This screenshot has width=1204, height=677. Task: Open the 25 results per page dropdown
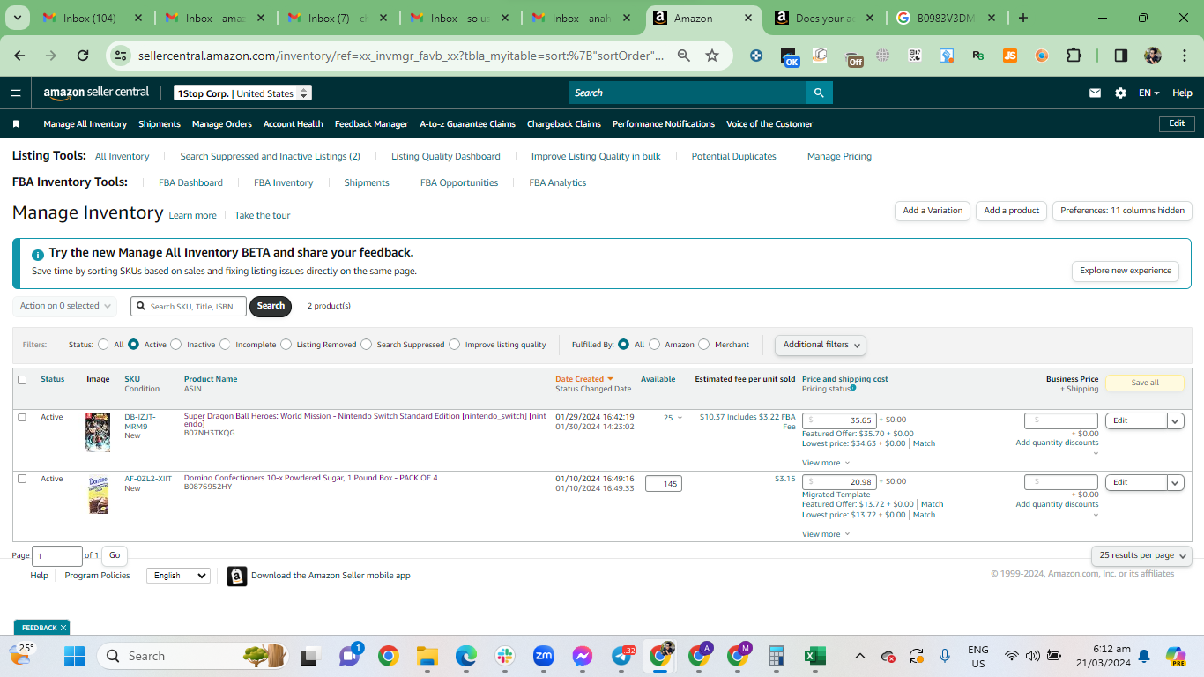1141,555
